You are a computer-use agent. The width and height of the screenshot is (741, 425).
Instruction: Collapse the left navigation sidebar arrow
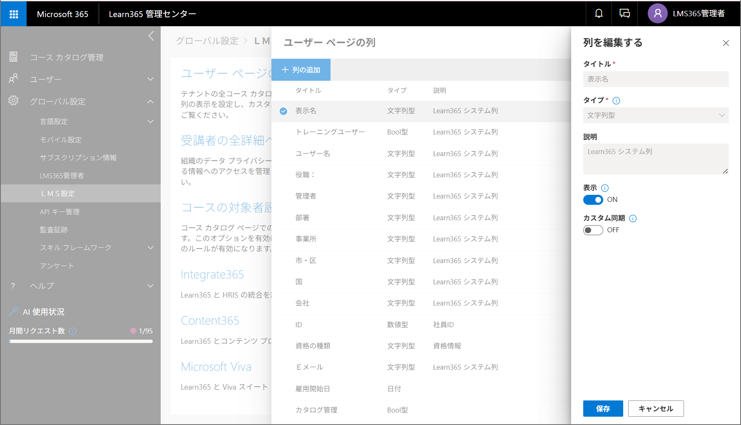tap(151, 36)
